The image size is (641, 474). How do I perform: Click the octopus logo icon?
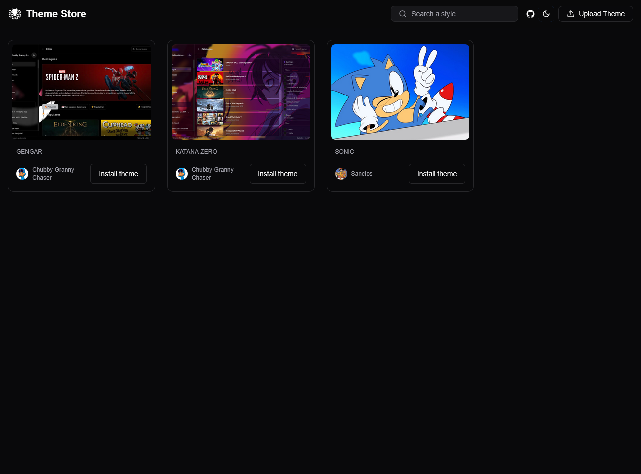coord(14,14)
